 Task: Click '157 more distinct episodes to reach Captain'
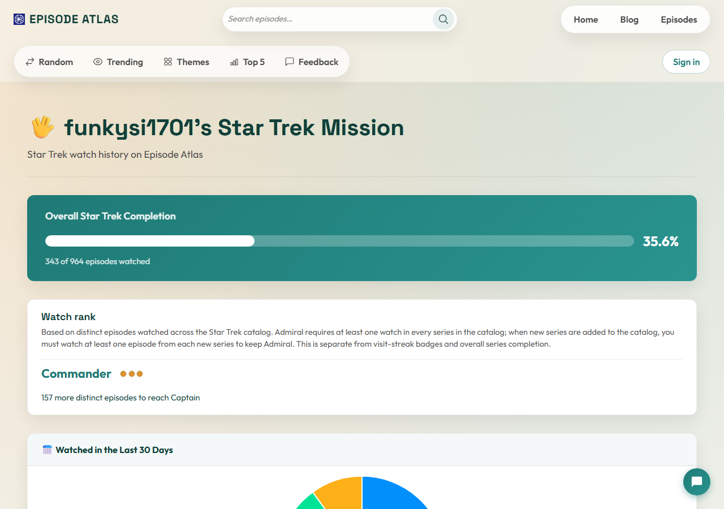pyautogui.click(x=120, y=398)
